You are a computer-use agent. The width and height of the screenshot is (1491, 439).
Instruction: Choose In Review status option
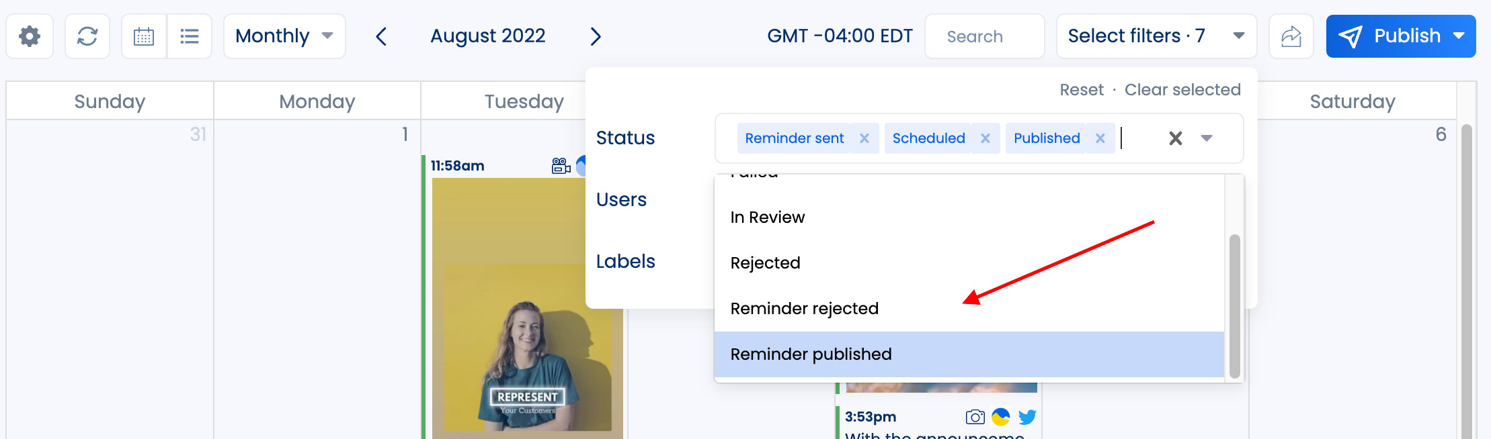pos(969,217)
